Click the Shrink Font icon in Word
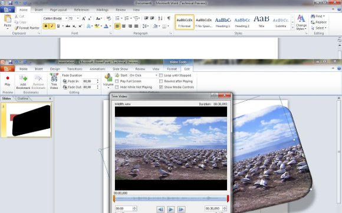 (90, 18)
